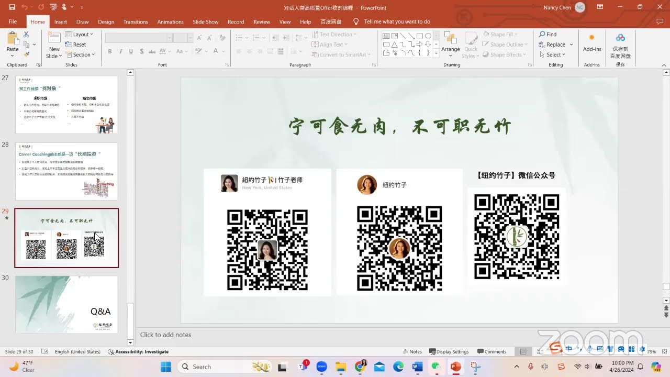Select slide 28 thumbnail

click(66, 171)
